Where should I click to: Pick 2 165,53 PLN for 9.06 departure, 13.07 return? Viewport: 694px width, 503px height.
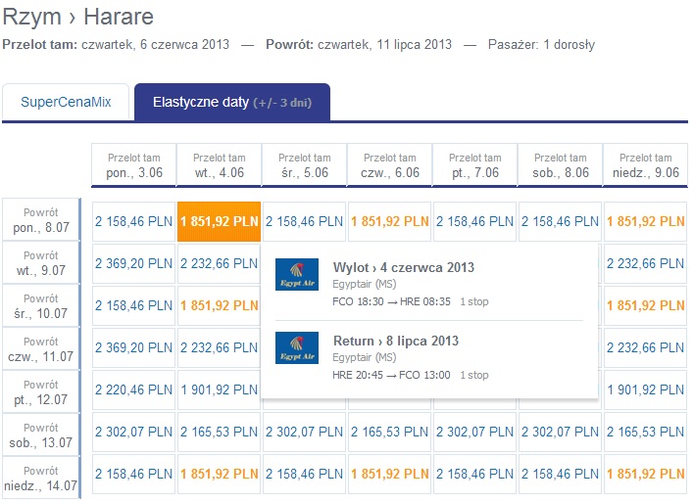coord(645,432)
